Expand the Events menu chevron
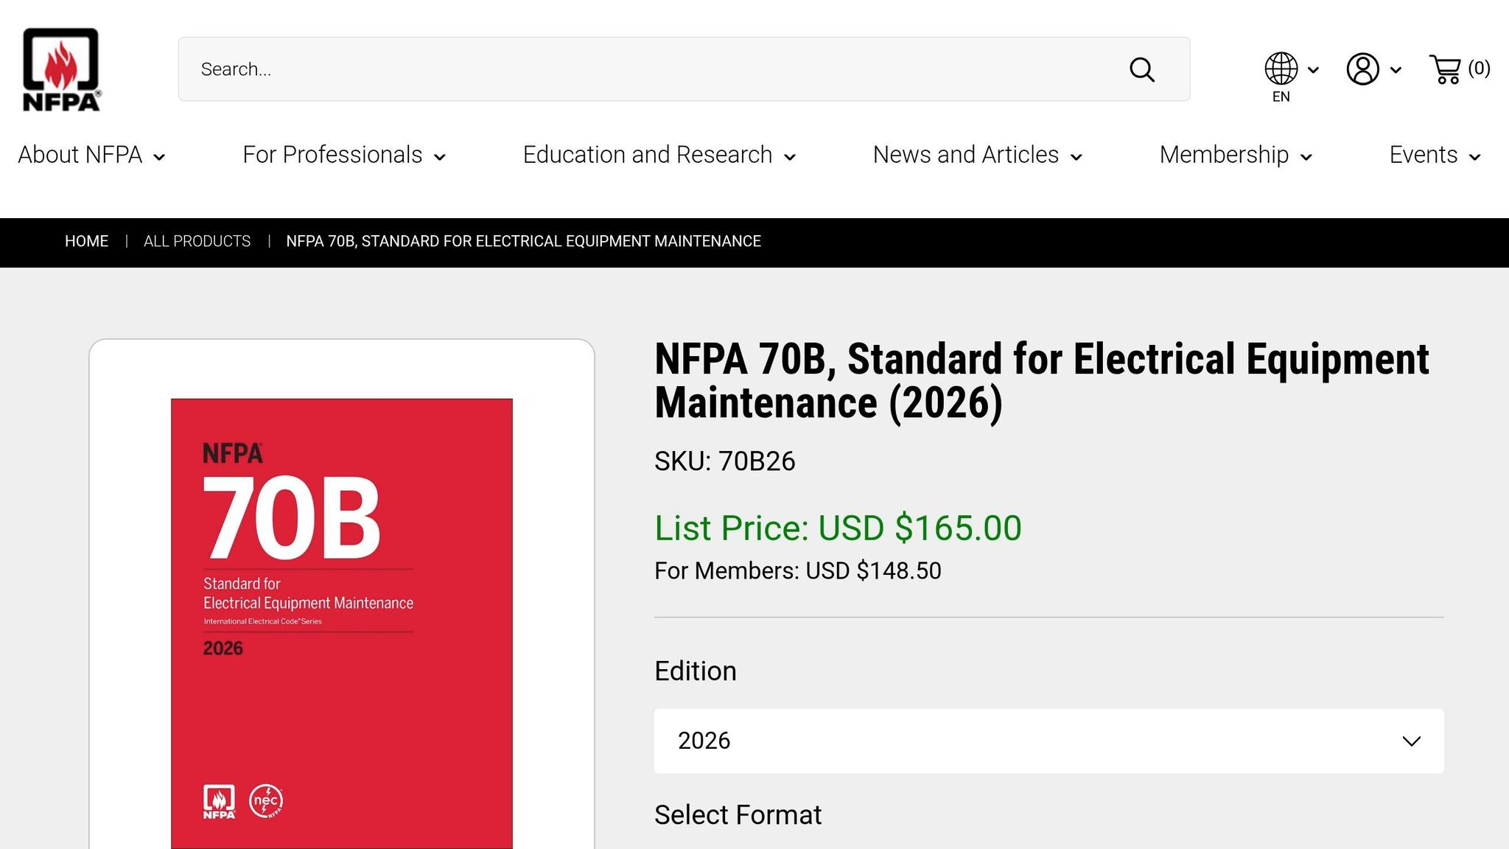The image size is (1509, 849). (1475, 156)
